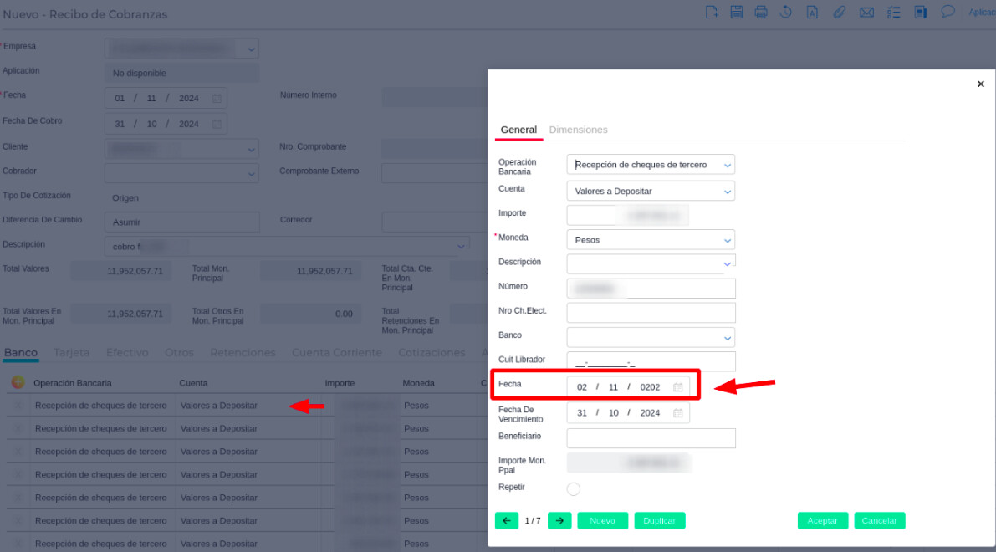The height and width of the screenshot is (552, 996).
Task: Click the Beneficiario input field
Action: (x=651, y=438)
